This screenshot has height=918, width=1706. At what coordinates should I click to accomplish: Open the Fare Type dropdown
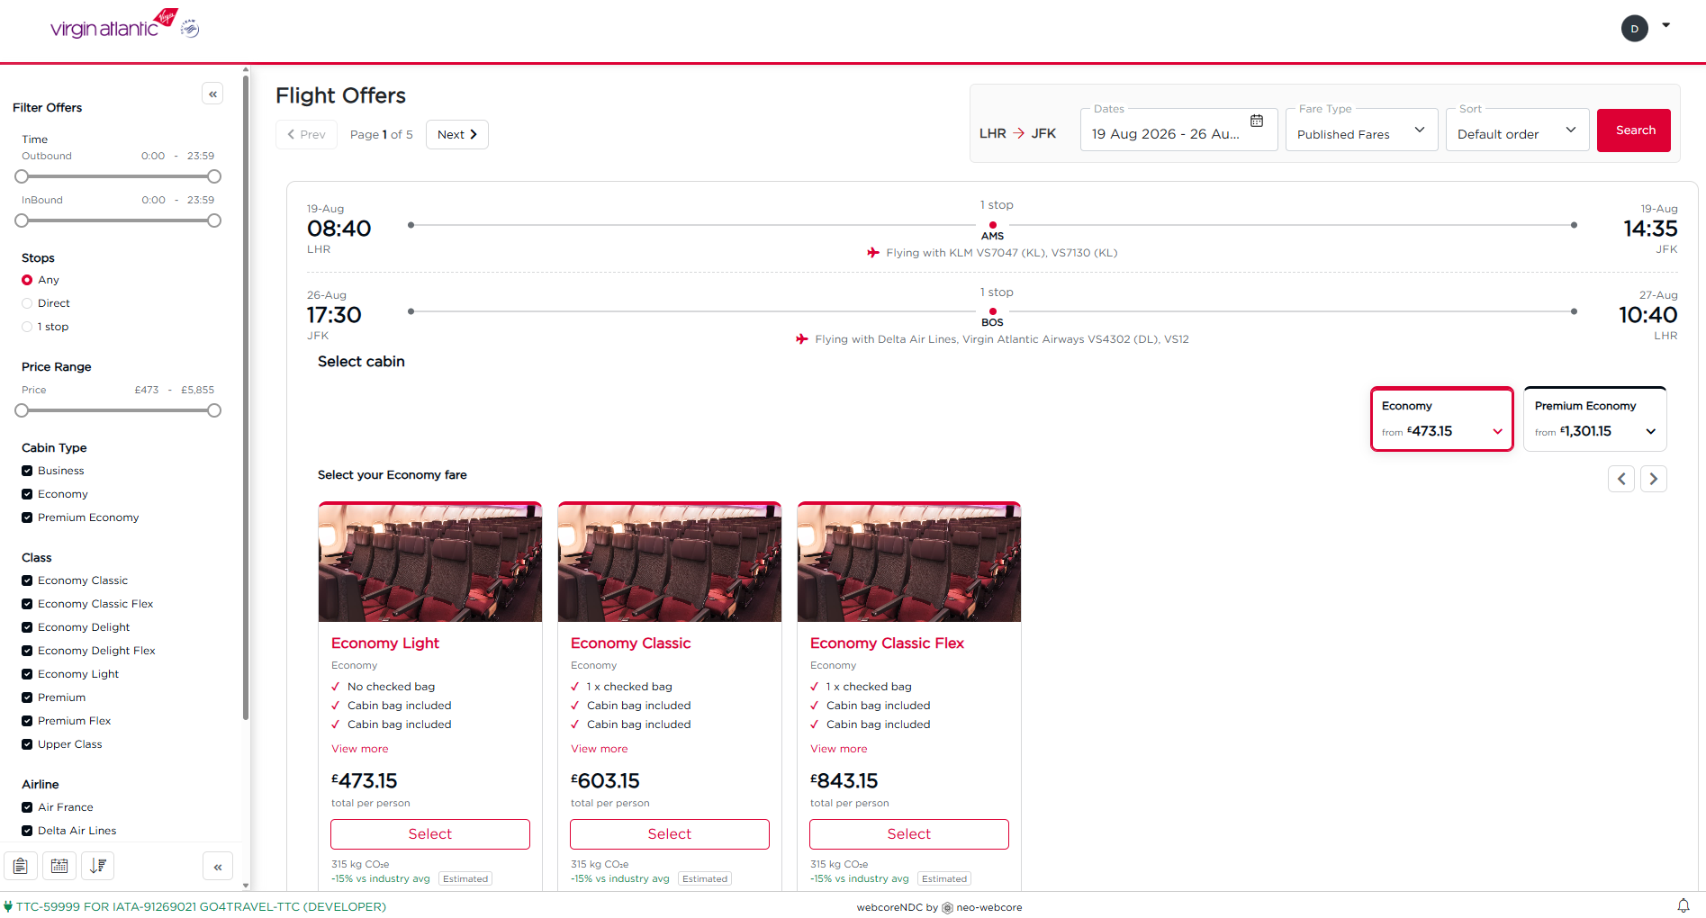tap(1361, 130)
